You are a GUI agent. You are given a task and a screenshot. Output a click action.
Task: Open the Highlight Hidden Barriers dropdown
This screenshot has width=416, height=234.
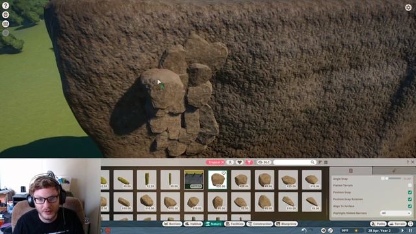[395, 213]
